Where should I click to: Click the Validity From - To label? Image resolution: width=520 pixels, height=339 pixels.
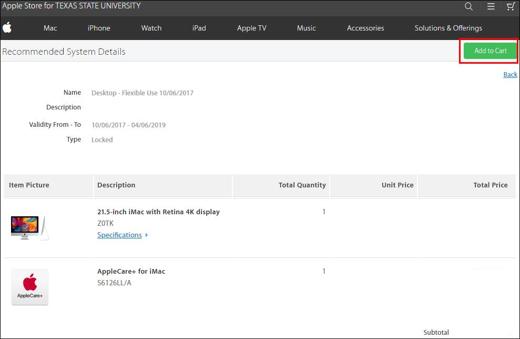[55, 125]
